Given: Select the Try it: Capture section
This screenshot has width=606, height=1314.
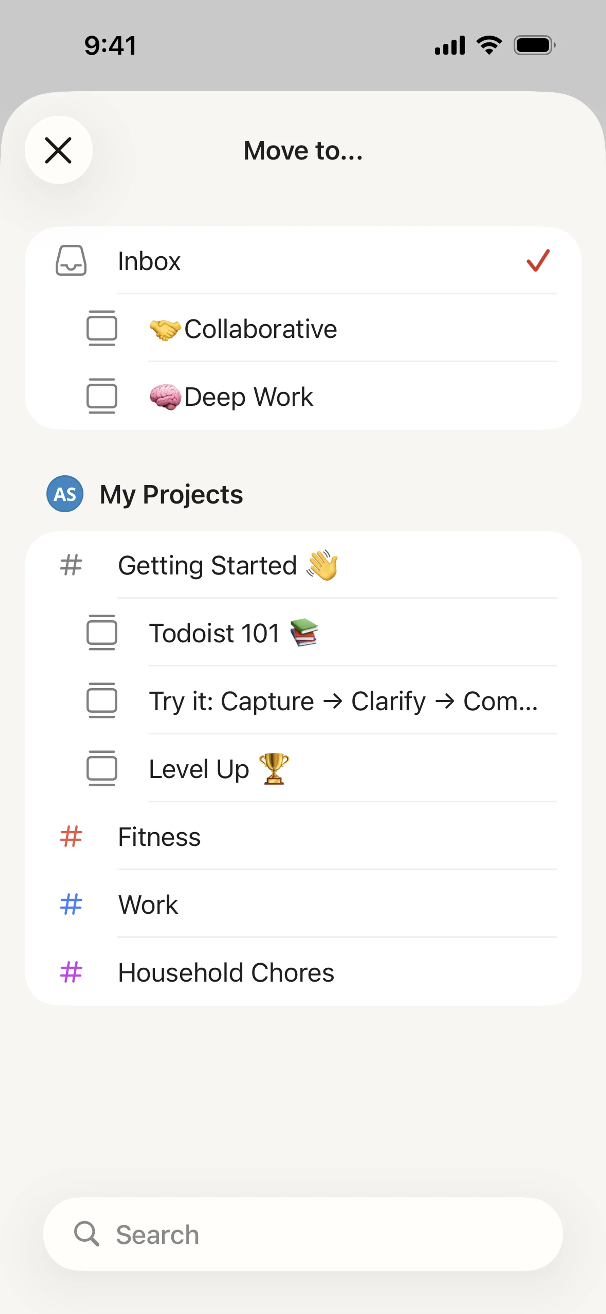Looking at the screenshot, I should 343,701.
